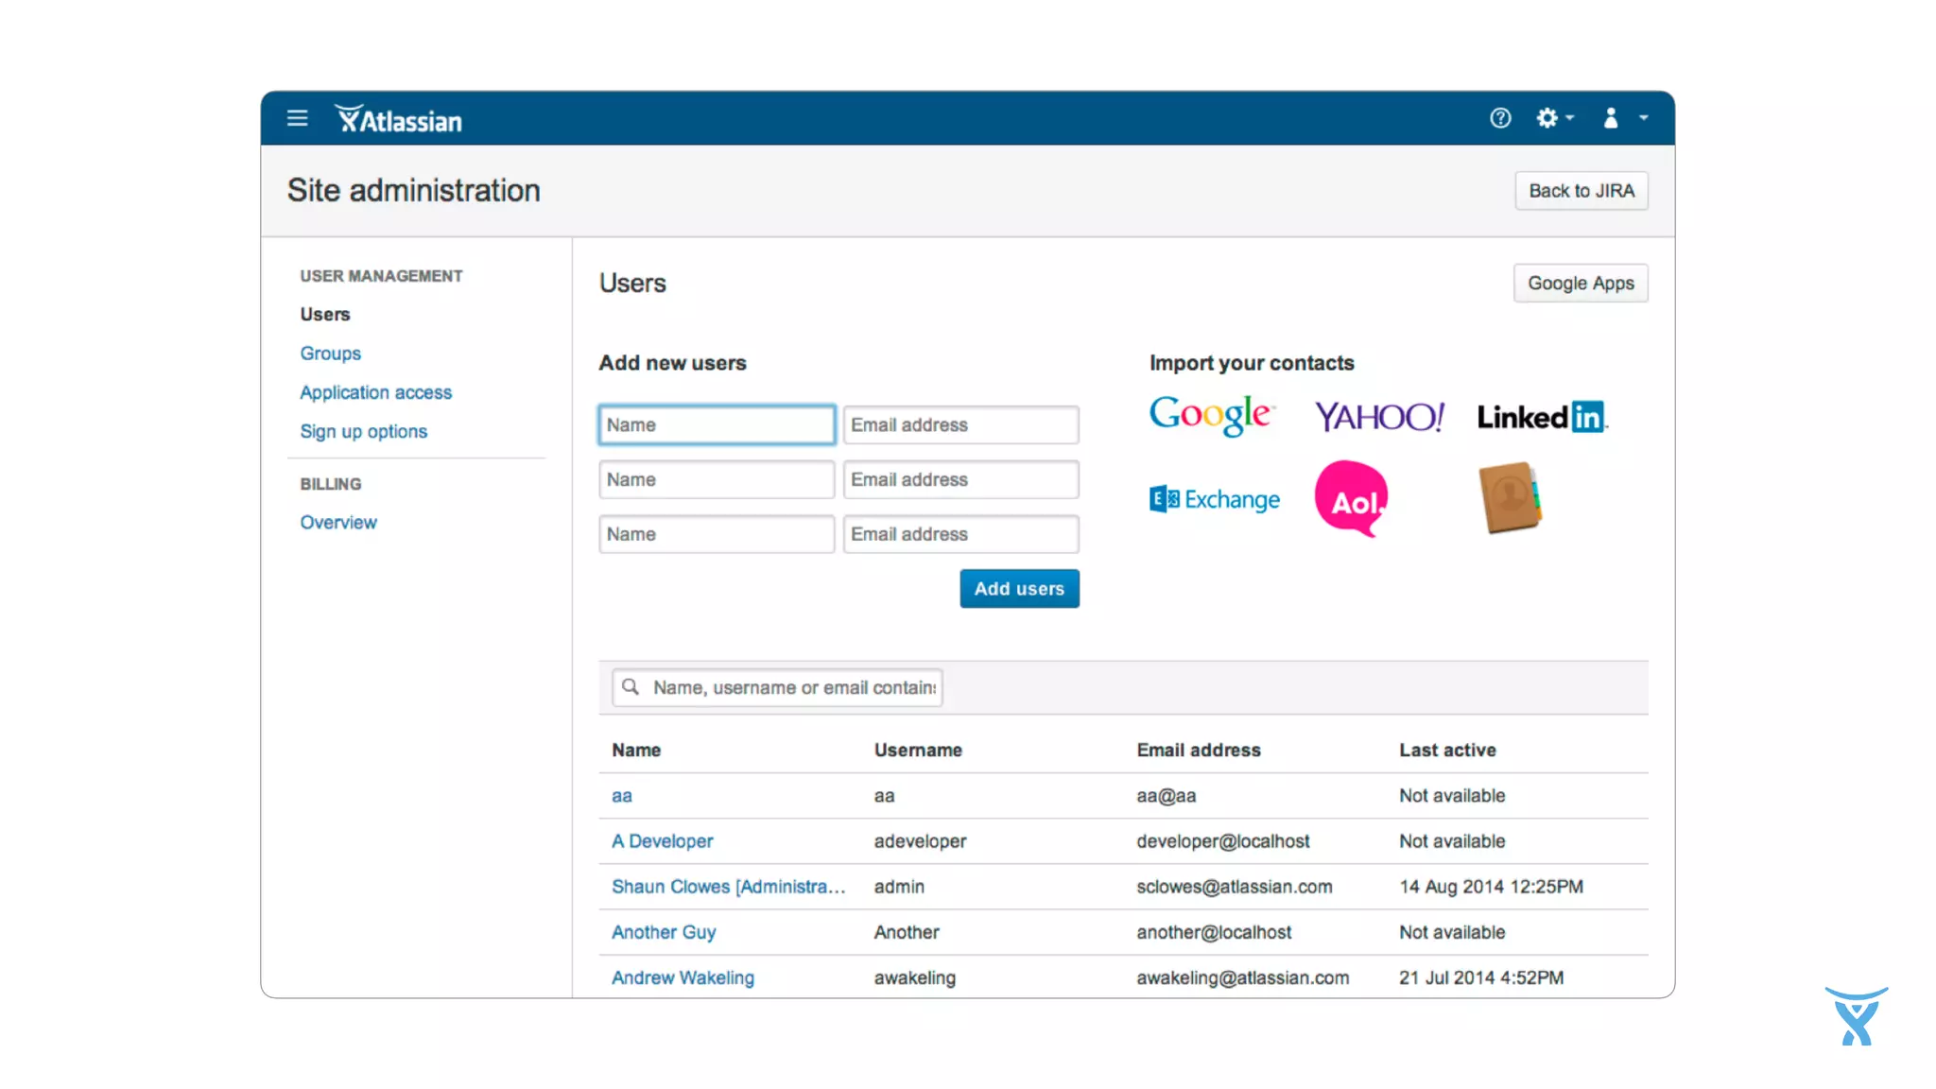Open Groups in the sidebar
Screen dimensions: 1936x1089
[x=330, y=354]
